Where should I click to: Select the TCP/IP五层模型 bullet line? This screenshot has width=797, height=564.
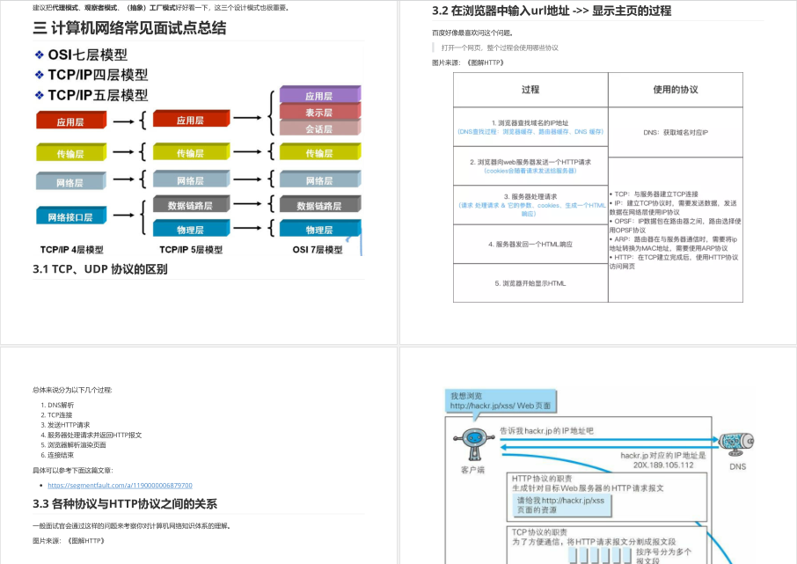point(91,95)
